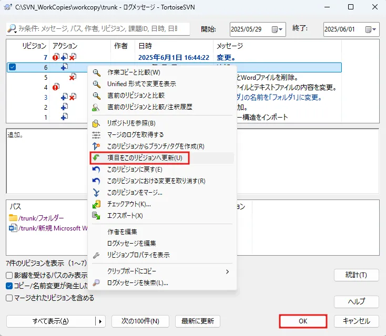The image size is (386, 336).
Task: Click the added icon in revision 2 row
Action: click(64, 107)
